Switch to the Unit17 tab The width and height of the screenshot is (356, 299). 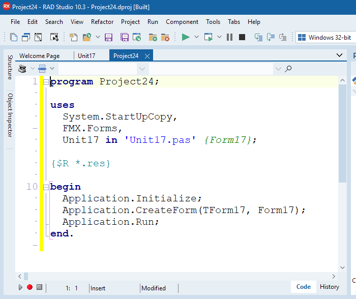click(x=86, y=56)
